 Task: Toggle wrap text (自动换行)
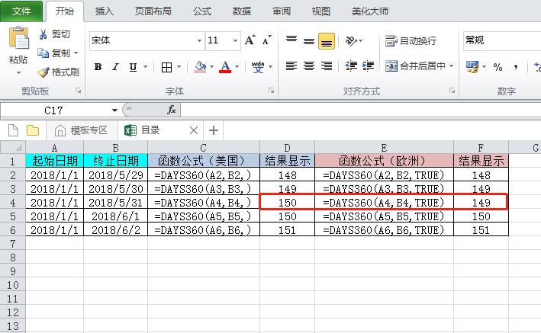(411, 40)
